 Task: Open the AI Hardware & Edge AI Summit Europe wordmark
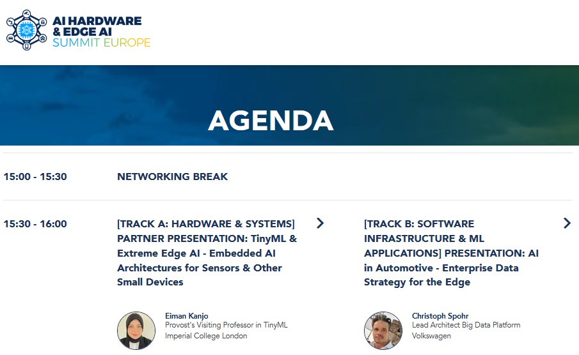pos(101,32)
